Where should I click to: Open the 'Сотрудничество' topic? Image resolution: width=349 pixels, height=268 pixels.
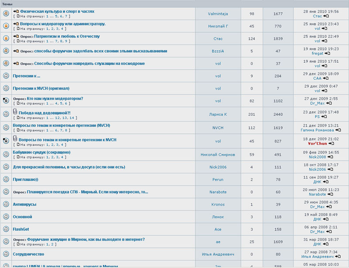pyautogui.click(x=28, y=254)
